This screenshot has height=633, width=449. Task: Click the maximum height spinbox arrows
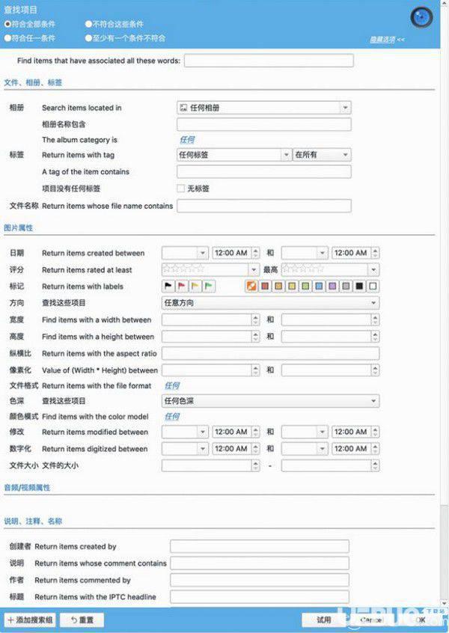(x=376, y=336)
